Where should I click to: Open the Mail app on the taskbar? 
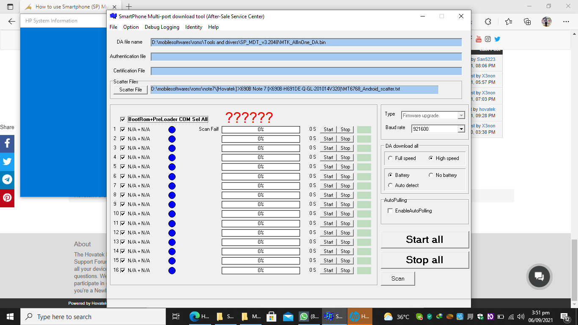(289, 317)
